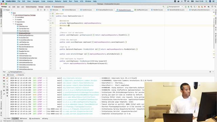Click the debug bug icon in toolbar
Viewport: 217px width, 122px height.
point(189,7)
